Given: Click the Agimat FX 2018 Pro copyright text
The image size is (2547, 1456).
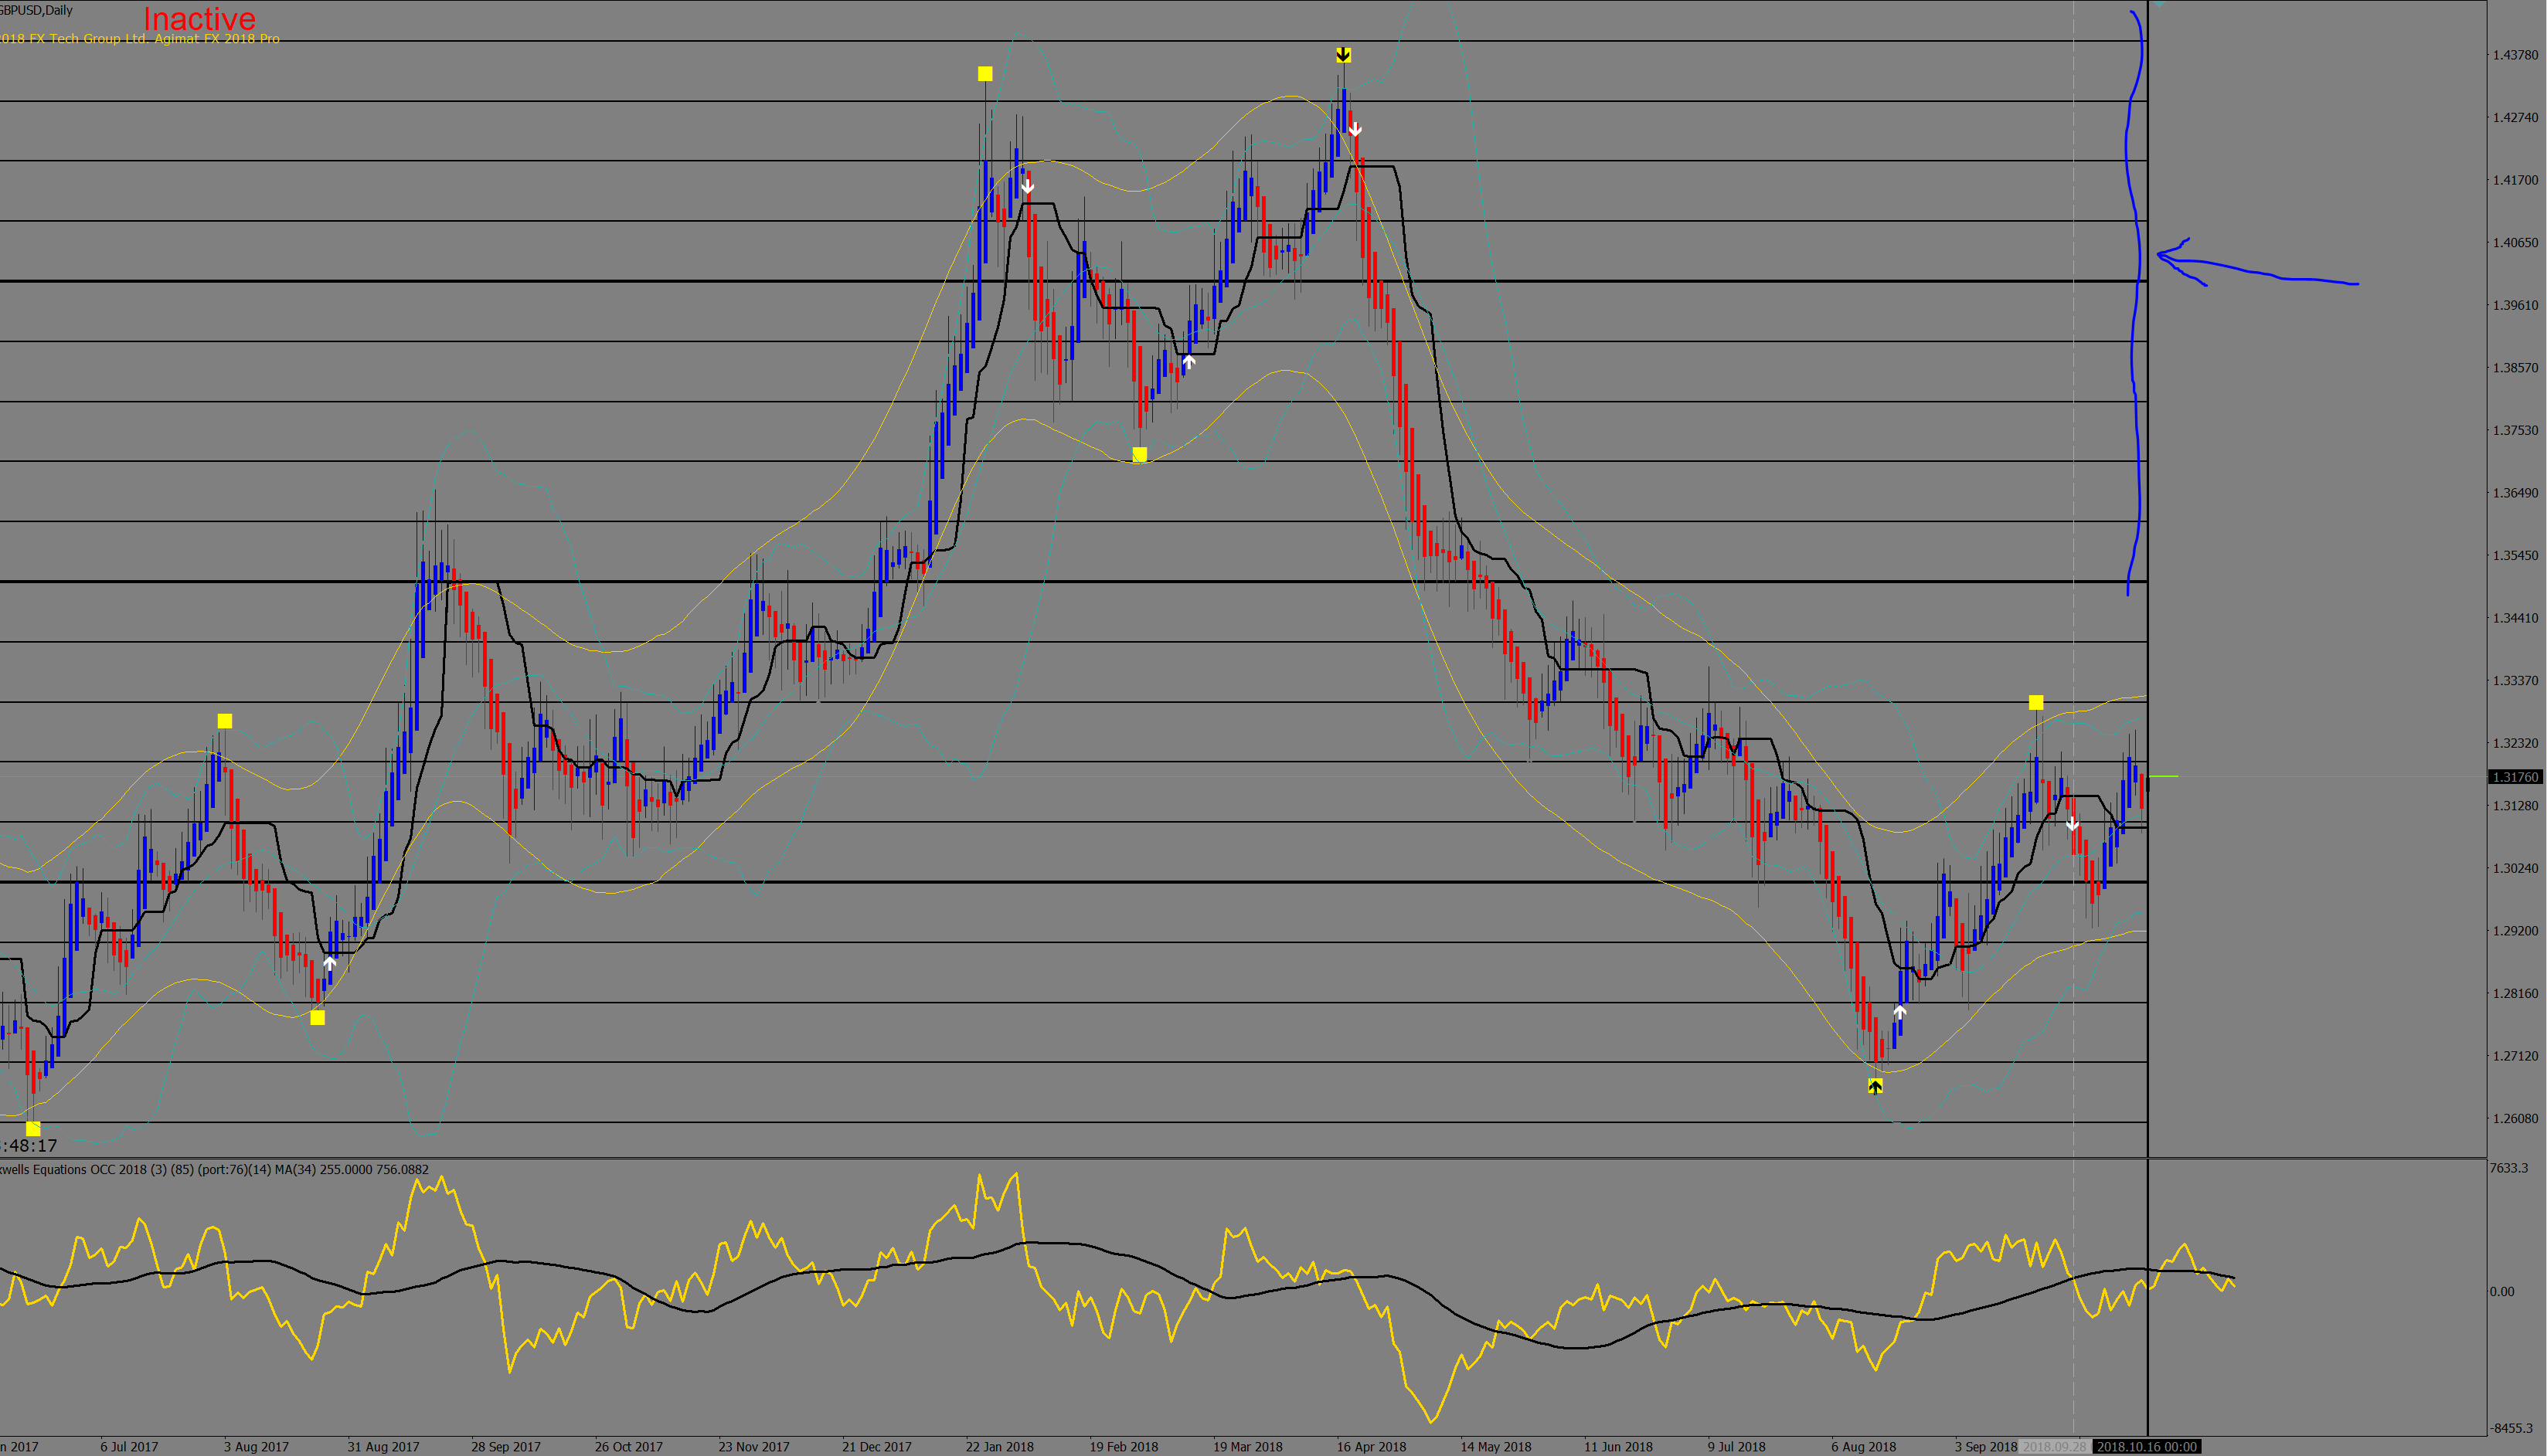Looking at the screenshot, I should click(140, 39).
